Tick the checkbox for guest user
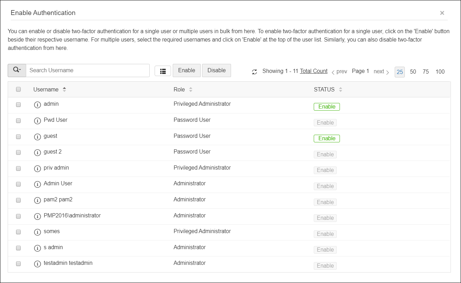The width and height of the screenshot is (461, 283). coord(18,136)
